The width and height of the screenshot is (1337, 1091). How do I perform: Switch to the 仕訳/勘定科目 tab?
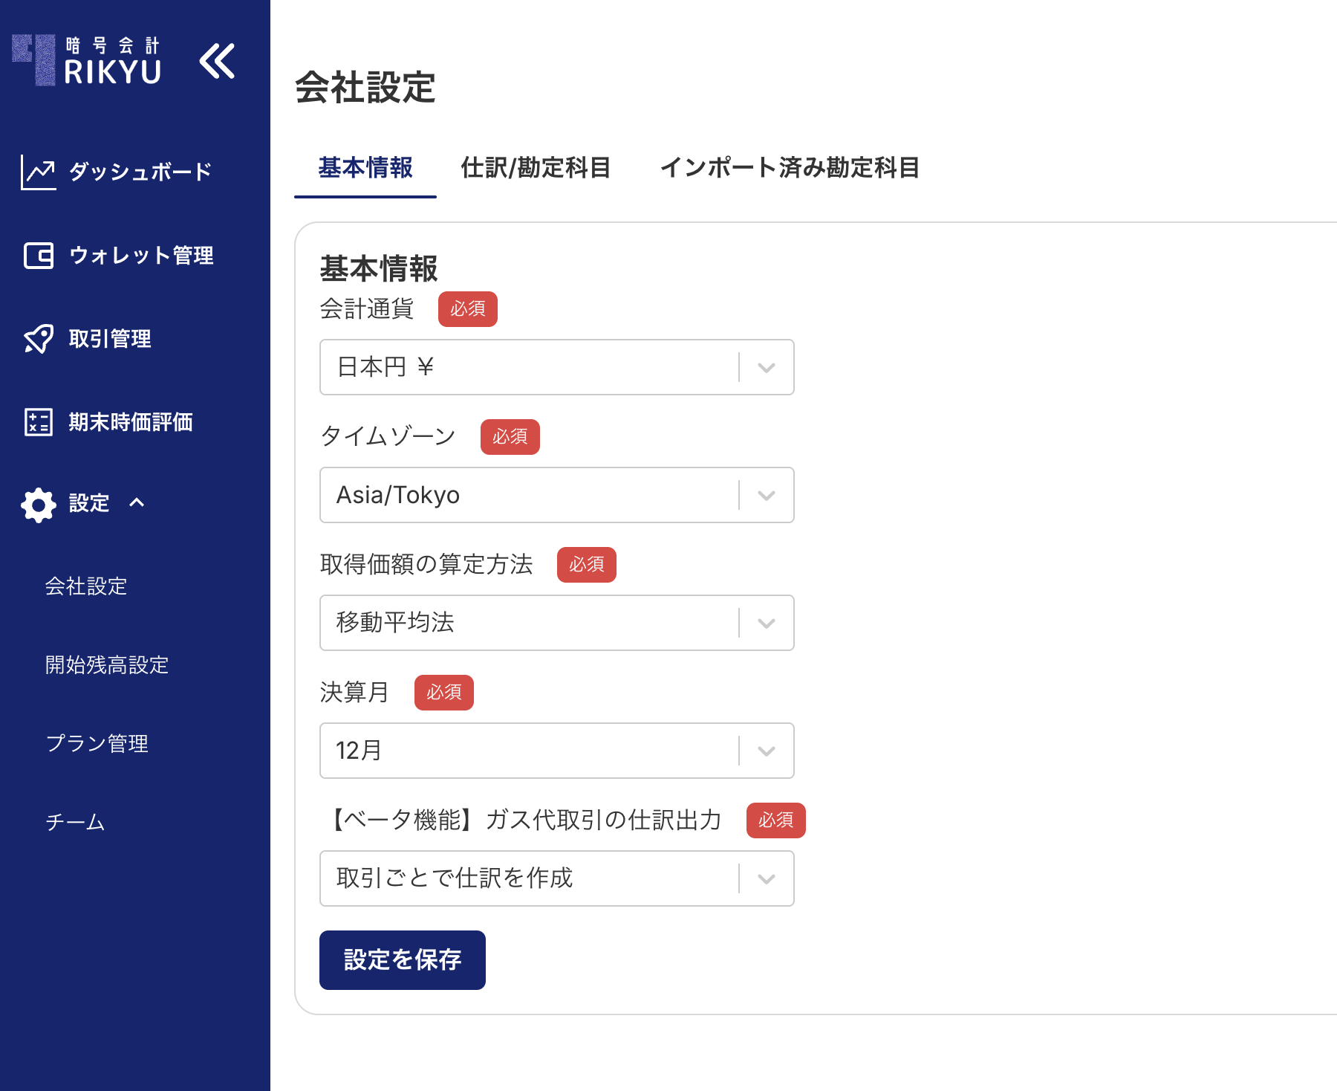click(536, 168)
